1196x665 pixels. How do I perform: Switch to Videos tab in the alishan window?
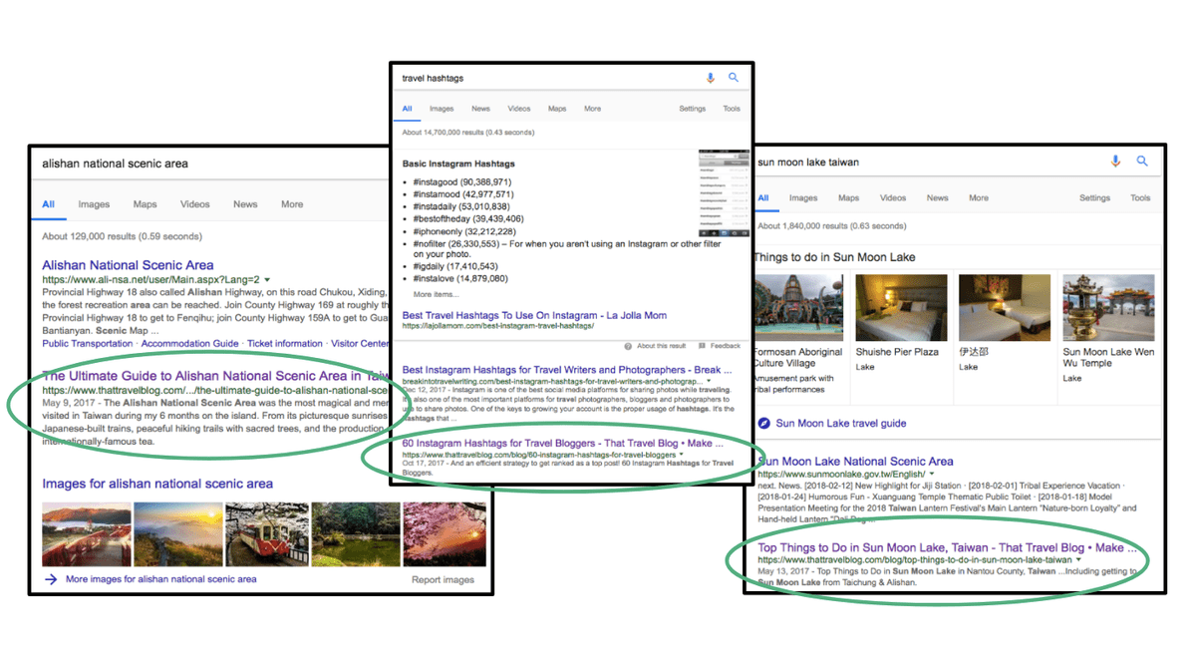coord(195,204)
